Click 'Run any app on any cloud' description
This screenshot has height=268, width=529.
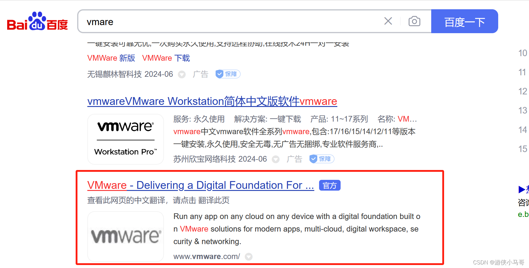tap(297, 229)
